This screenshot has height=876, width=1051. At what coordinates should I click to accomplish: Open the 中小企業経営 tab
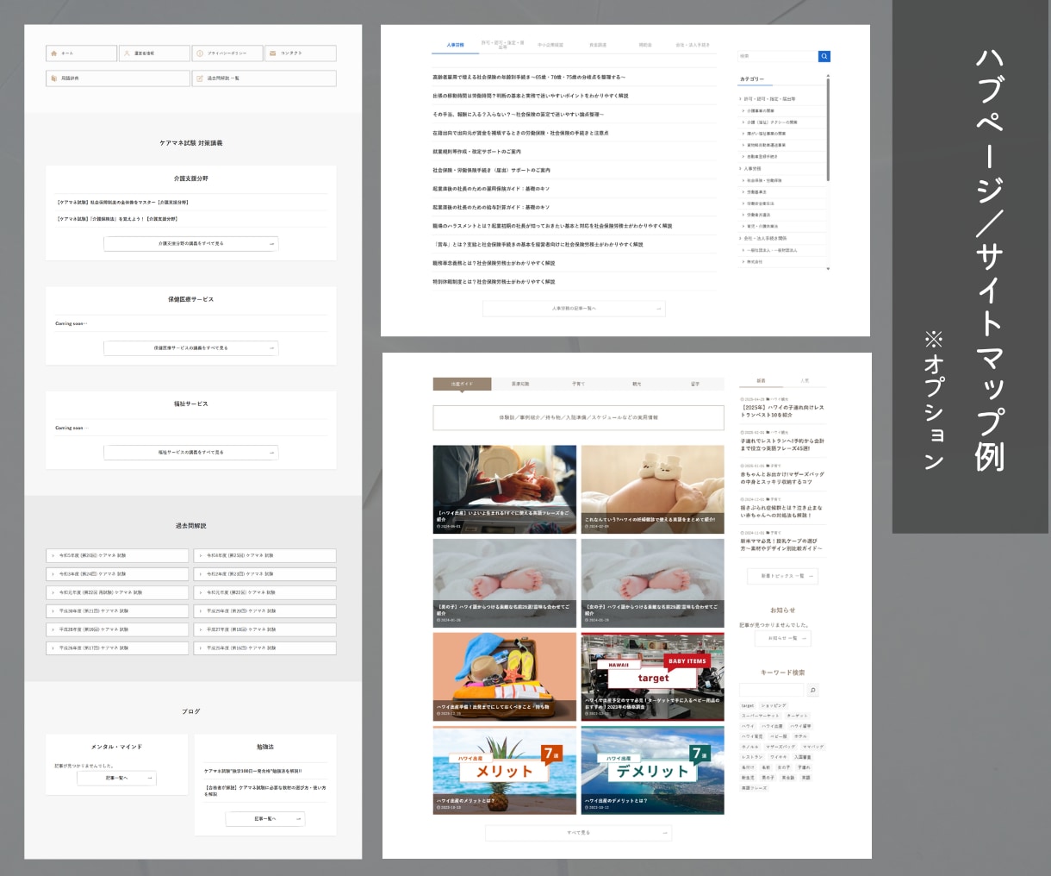[550, 45]
